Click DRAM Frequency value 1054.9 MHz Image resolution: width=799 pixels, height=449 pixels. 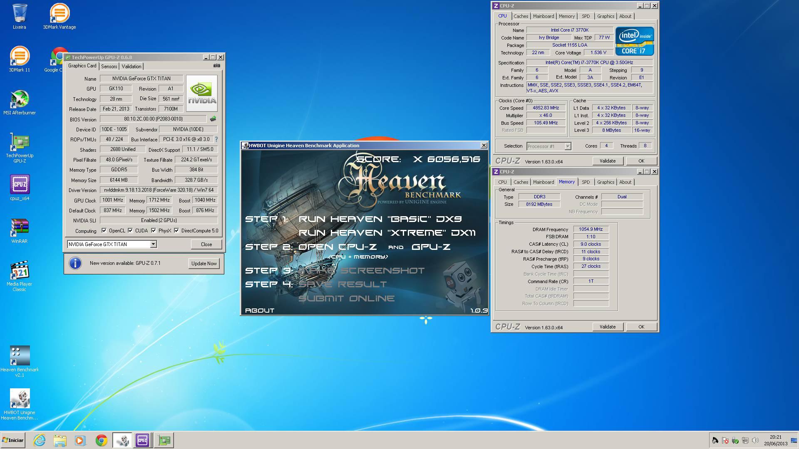pyautogui.click(x=591, y=229)
